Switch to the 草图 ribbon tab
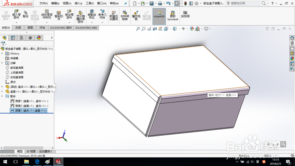This screenshot has height=166, width=295. [x=30, y=28]
